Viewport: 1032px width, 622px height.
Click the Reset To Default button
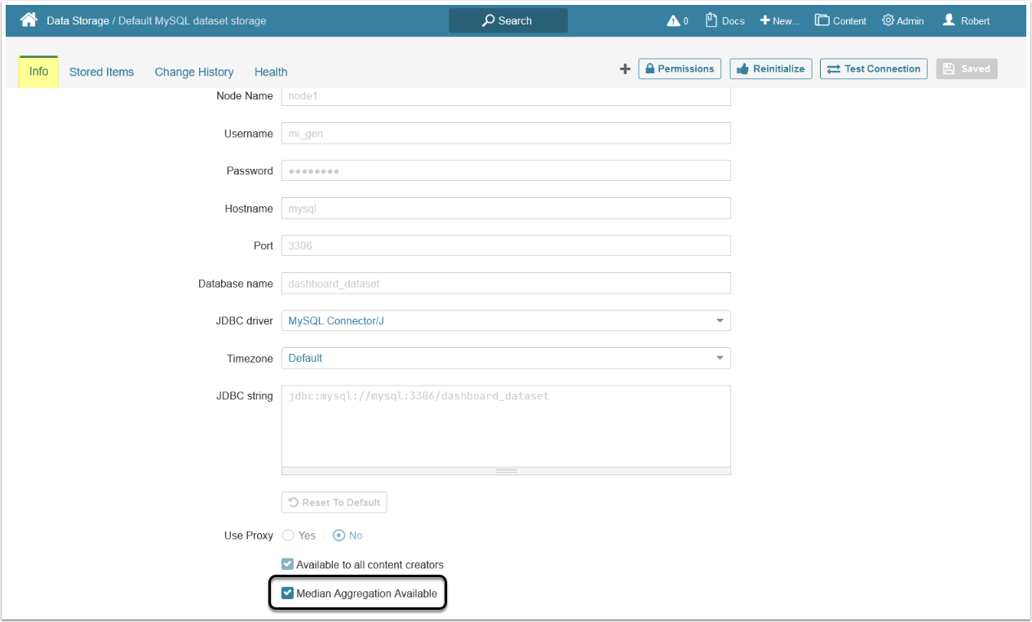pyautogui.click(x=334, y=502)
